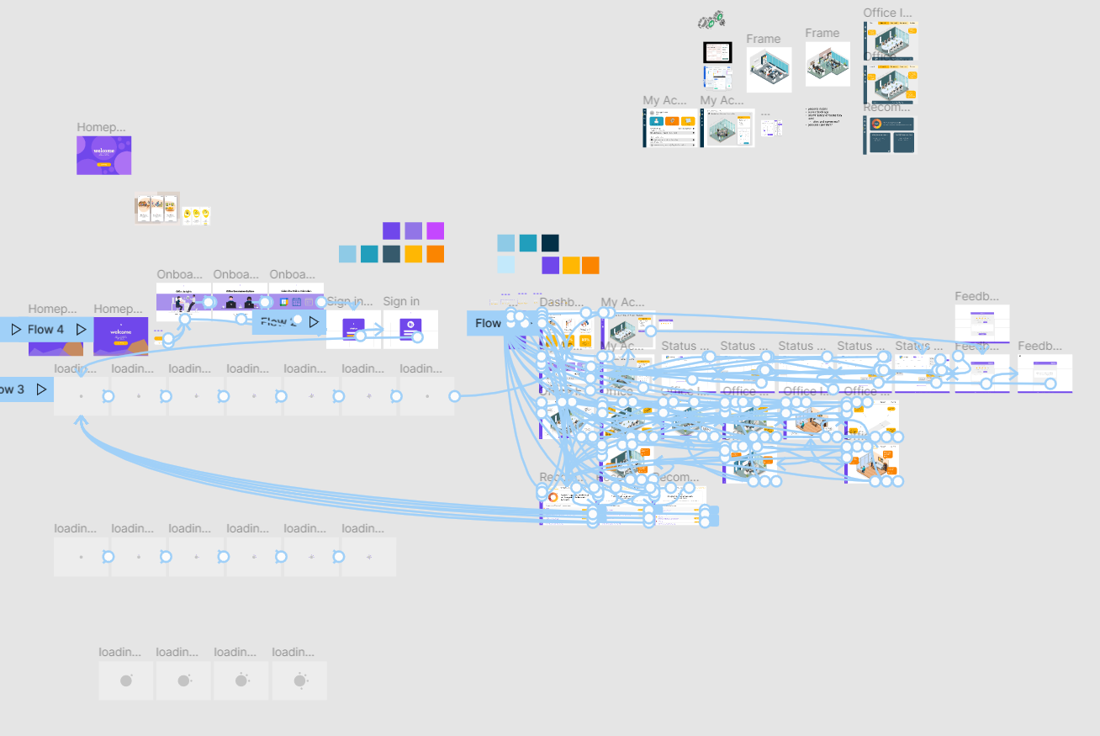The height and width of the screenshot is (736, 1100).
Task: Click play triangle before the Flow 4 label
Action: pos(16,330)
